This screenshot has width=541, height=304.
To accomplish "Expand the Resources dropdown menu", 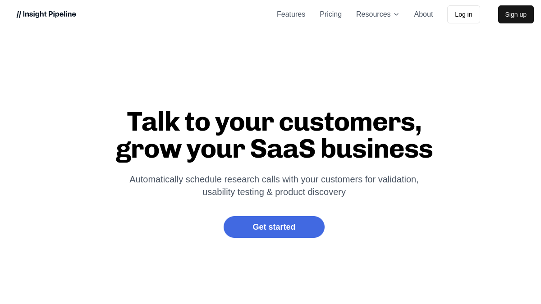I will pos(377,14).
